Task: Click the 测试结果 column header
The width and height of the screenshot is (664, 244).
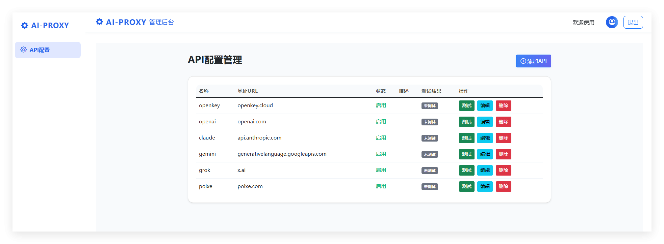Action: [x=431, y=91]
